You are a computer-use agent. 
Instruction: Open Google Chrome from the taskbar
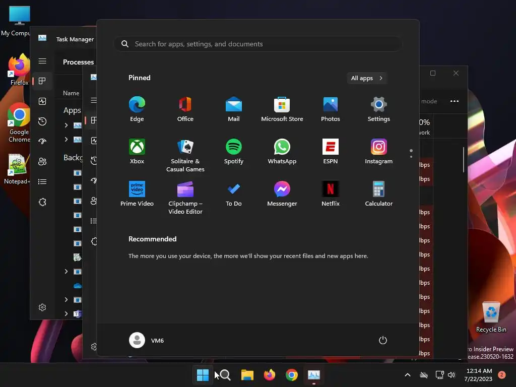pos(292,375)
